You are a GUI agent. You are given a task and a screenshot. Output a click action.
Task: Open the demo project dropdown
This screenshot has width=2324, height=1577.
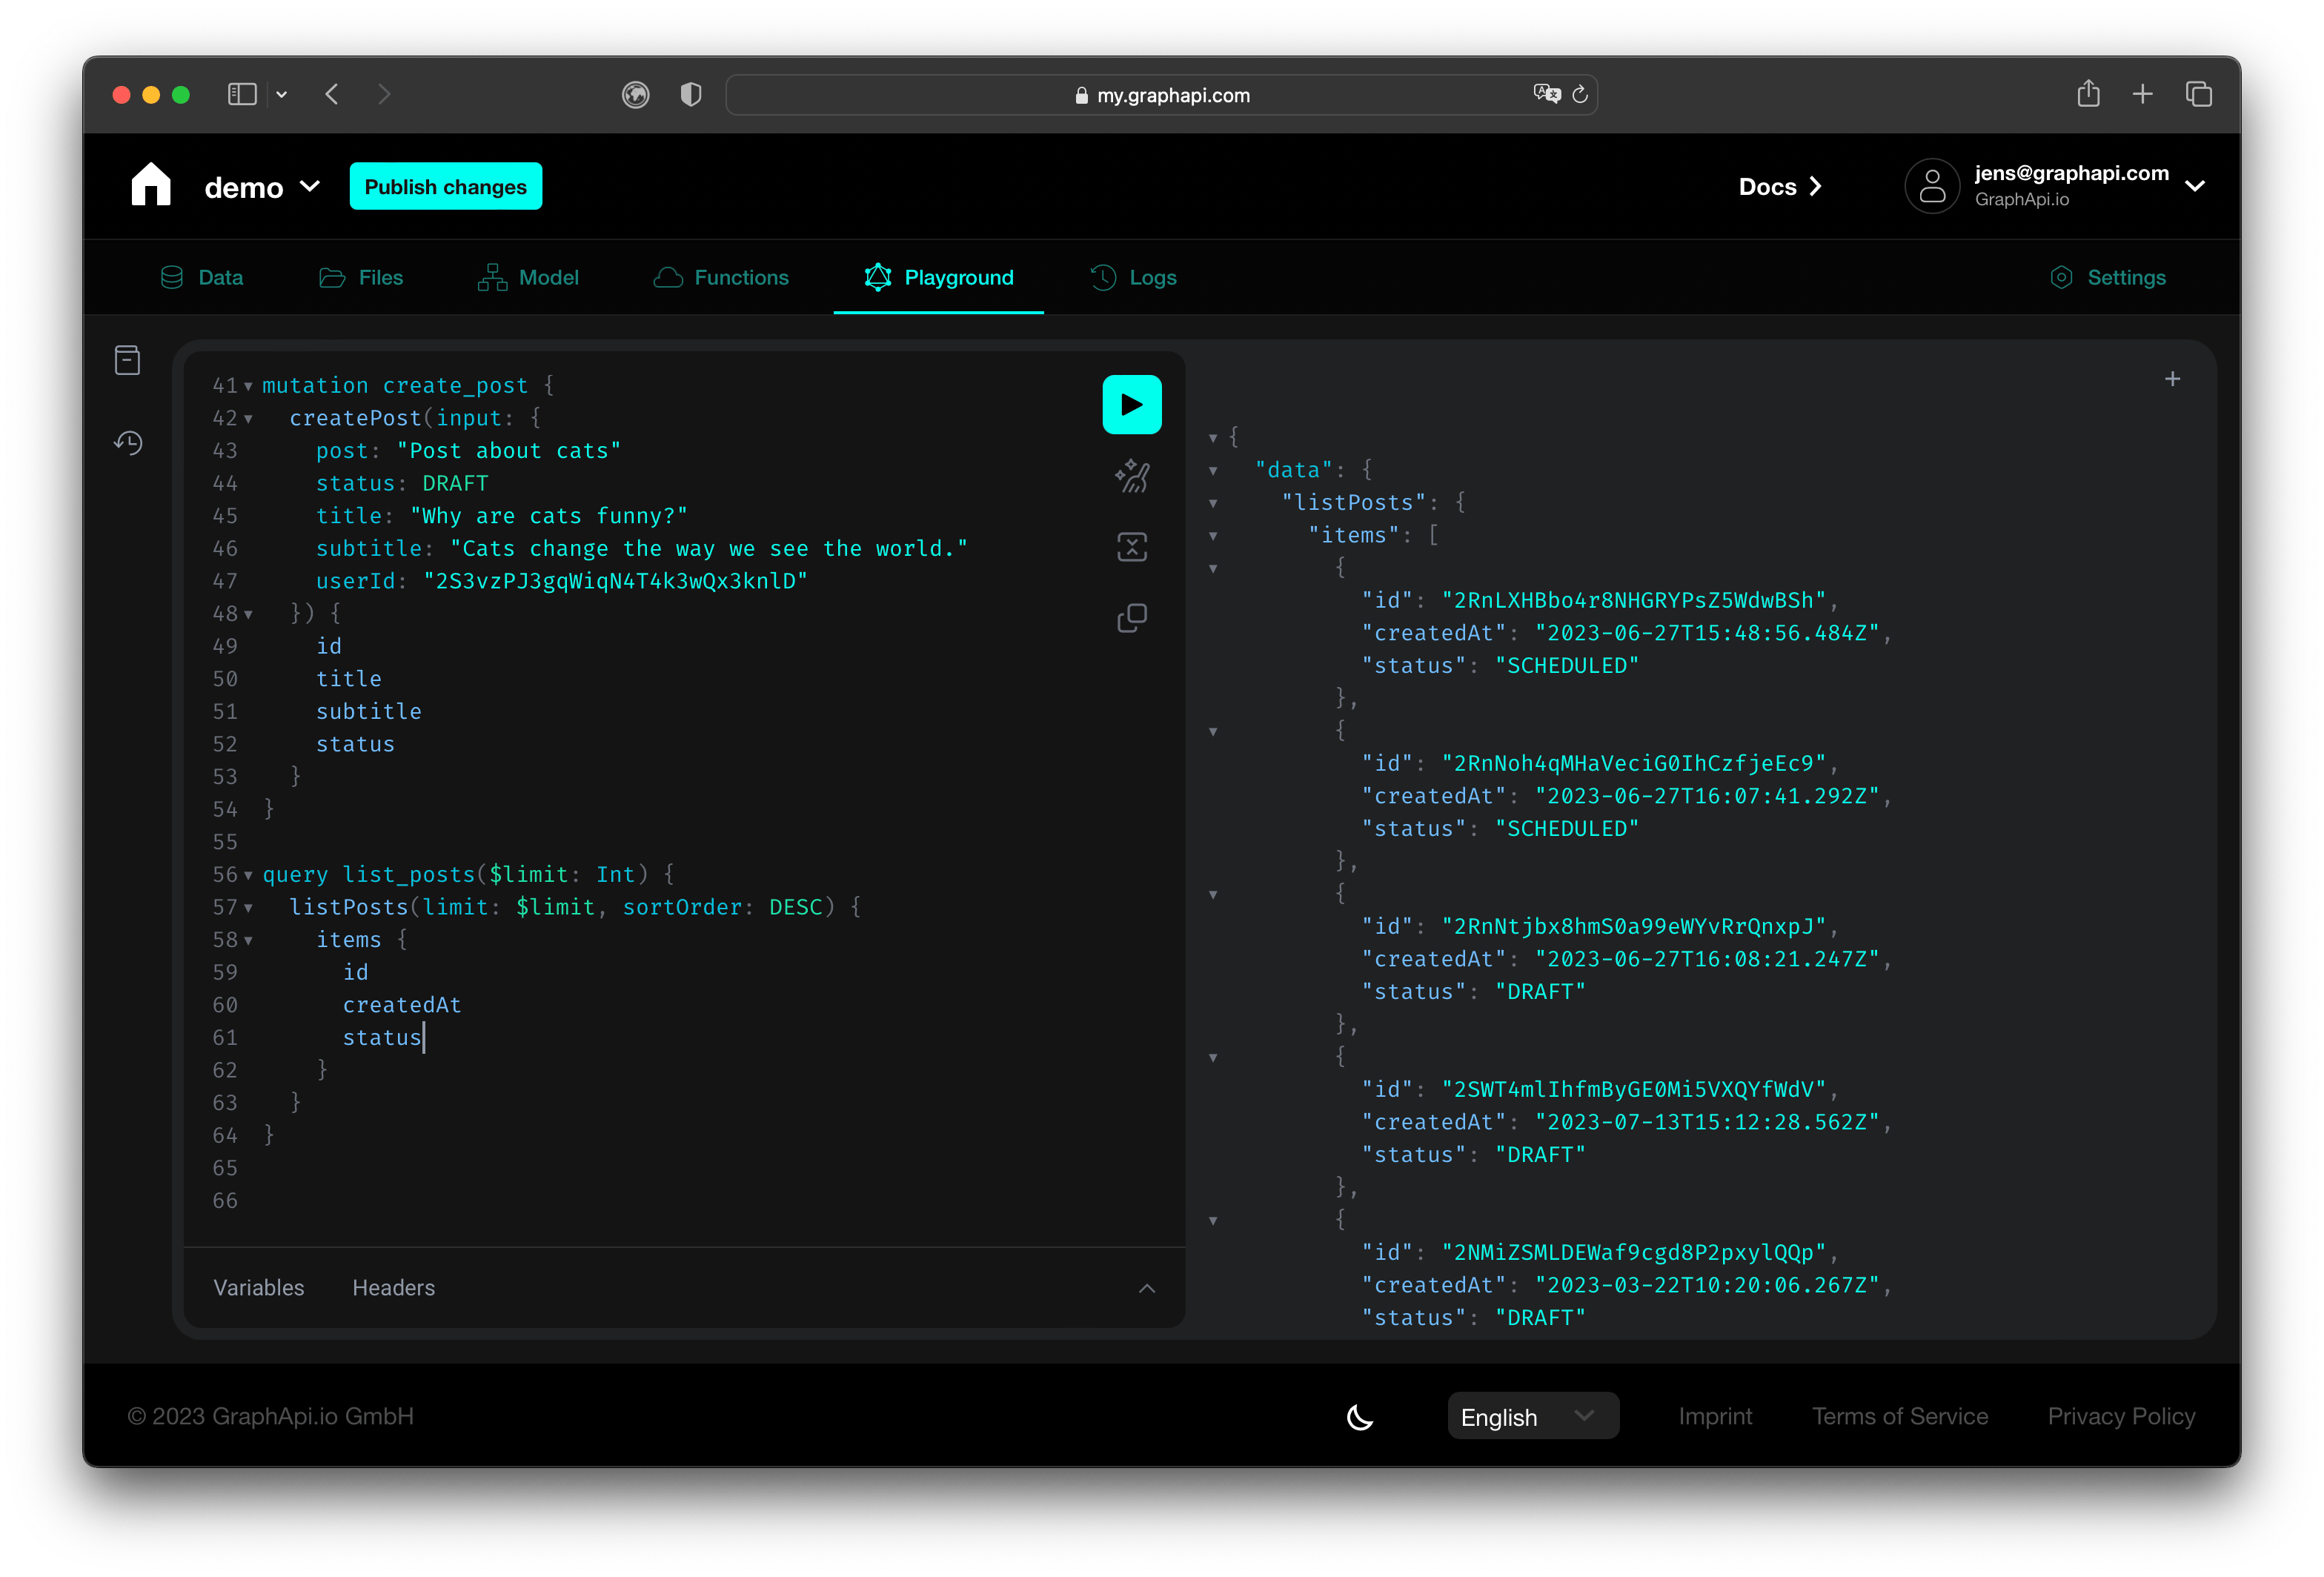262,187
